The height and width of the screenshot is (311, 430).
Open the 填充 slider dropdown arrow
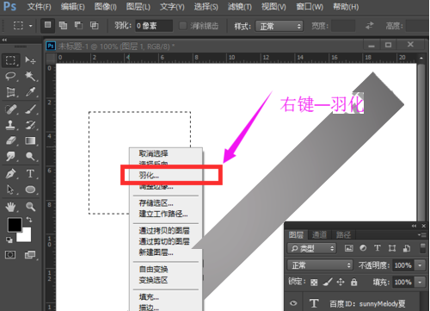tap(420, 282)
